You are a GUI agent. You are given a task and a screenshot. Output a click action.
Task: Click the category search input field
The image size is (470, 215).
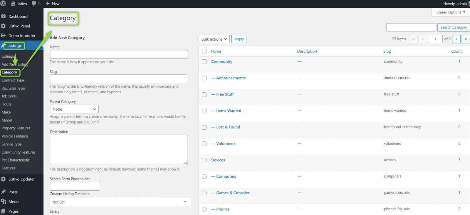coord(411,27)
